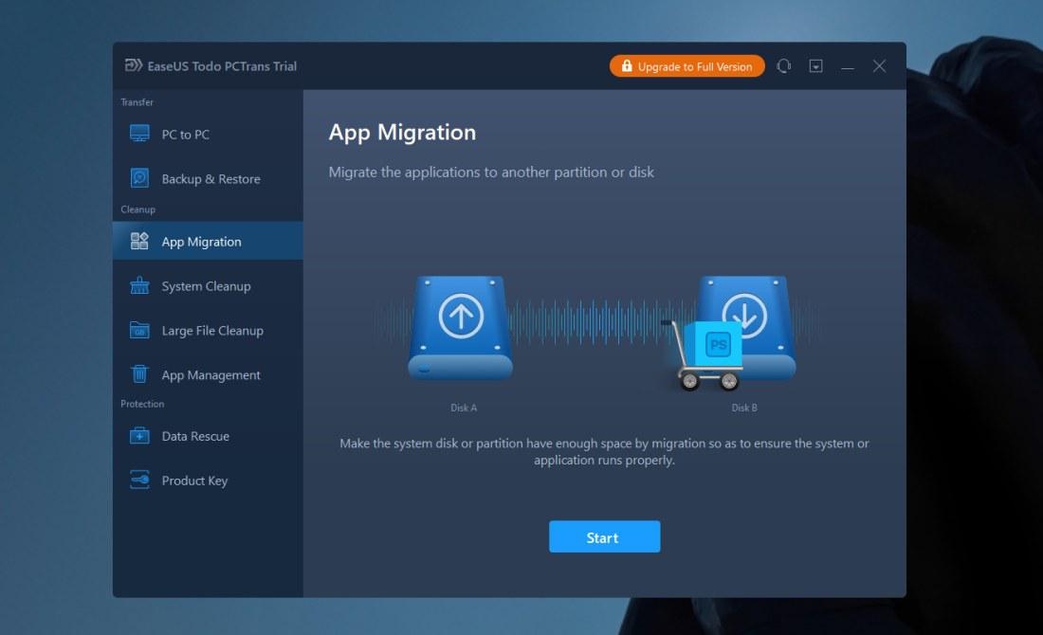Open the title bar dropdown menu icon

pyautogui.click(x=816, y=65)
